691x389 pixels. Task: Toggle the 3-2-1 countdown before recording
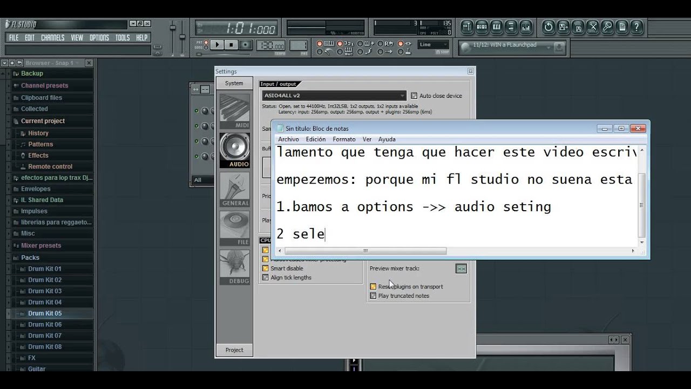(346, 44)
